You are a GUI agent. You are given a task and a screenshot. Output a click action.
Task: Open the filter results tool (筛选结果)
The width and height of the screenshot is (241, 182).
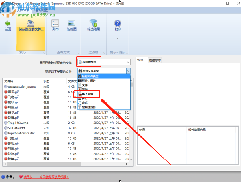click(x=94, y=25)
